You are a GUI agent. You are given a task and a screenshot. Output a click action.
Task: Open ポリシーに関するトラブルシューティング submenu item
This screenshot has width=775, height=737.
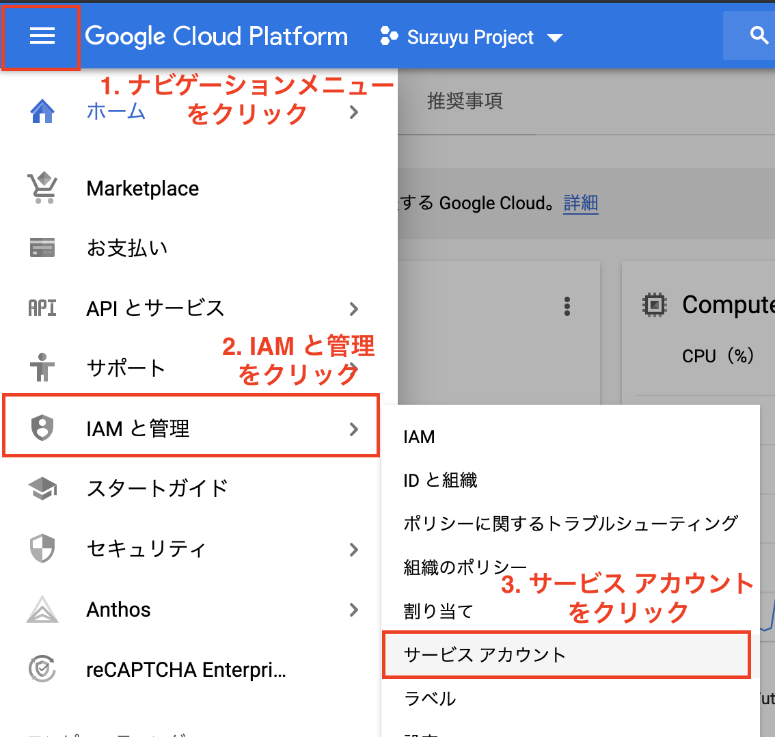(x=571, y=524)
